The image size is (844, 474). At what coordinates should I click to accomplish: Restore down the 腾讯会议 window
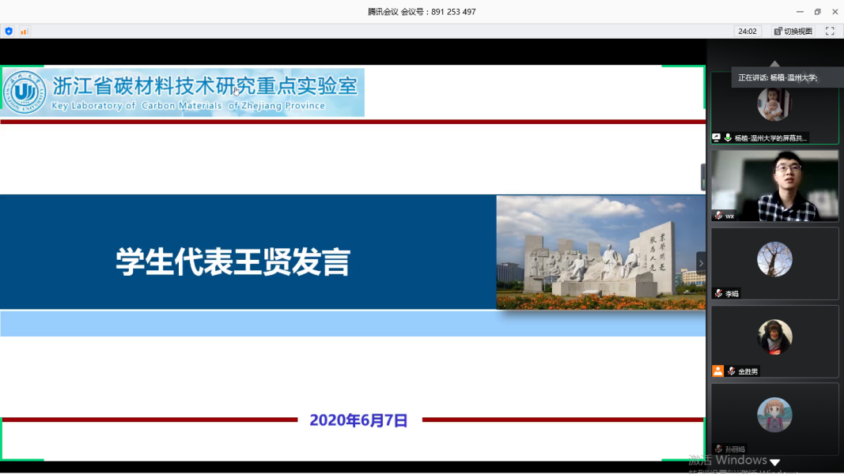[x=817, y=12]
